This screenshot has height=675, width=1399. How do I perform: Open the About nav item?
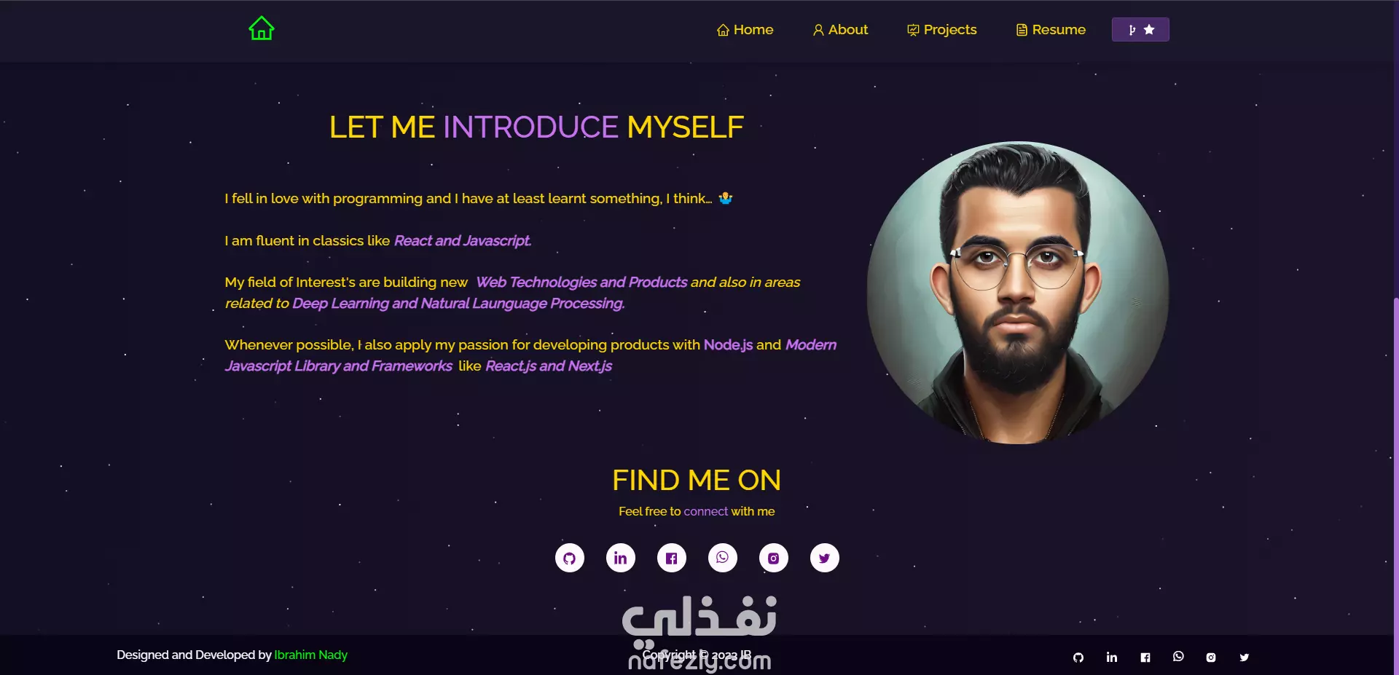pos(840,30)
